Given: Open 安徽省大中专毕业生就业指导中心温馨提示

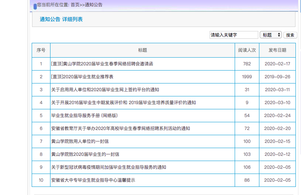Looking at the screenshot, I should [93, 180].
